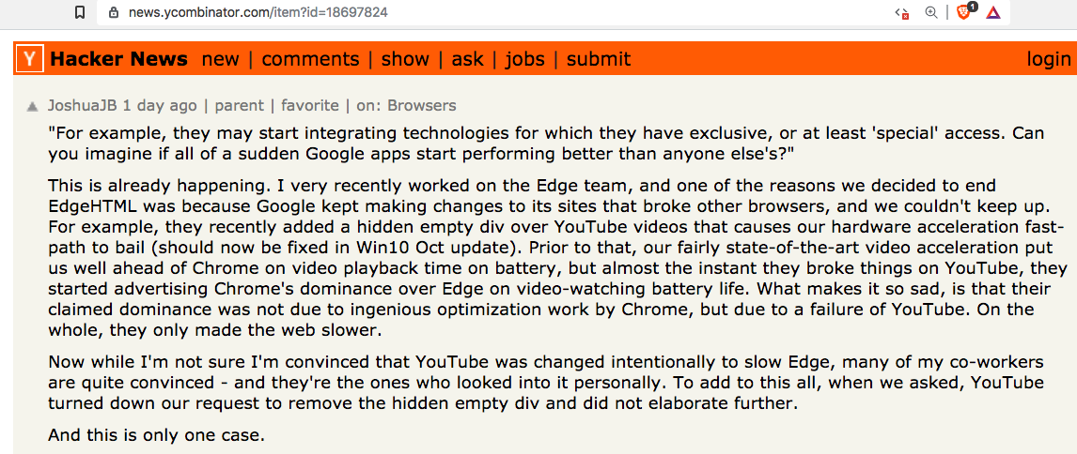This screenshot has height=454, width=1077.
Task: Open the 'new' stories page
Action: pos(221,59)
